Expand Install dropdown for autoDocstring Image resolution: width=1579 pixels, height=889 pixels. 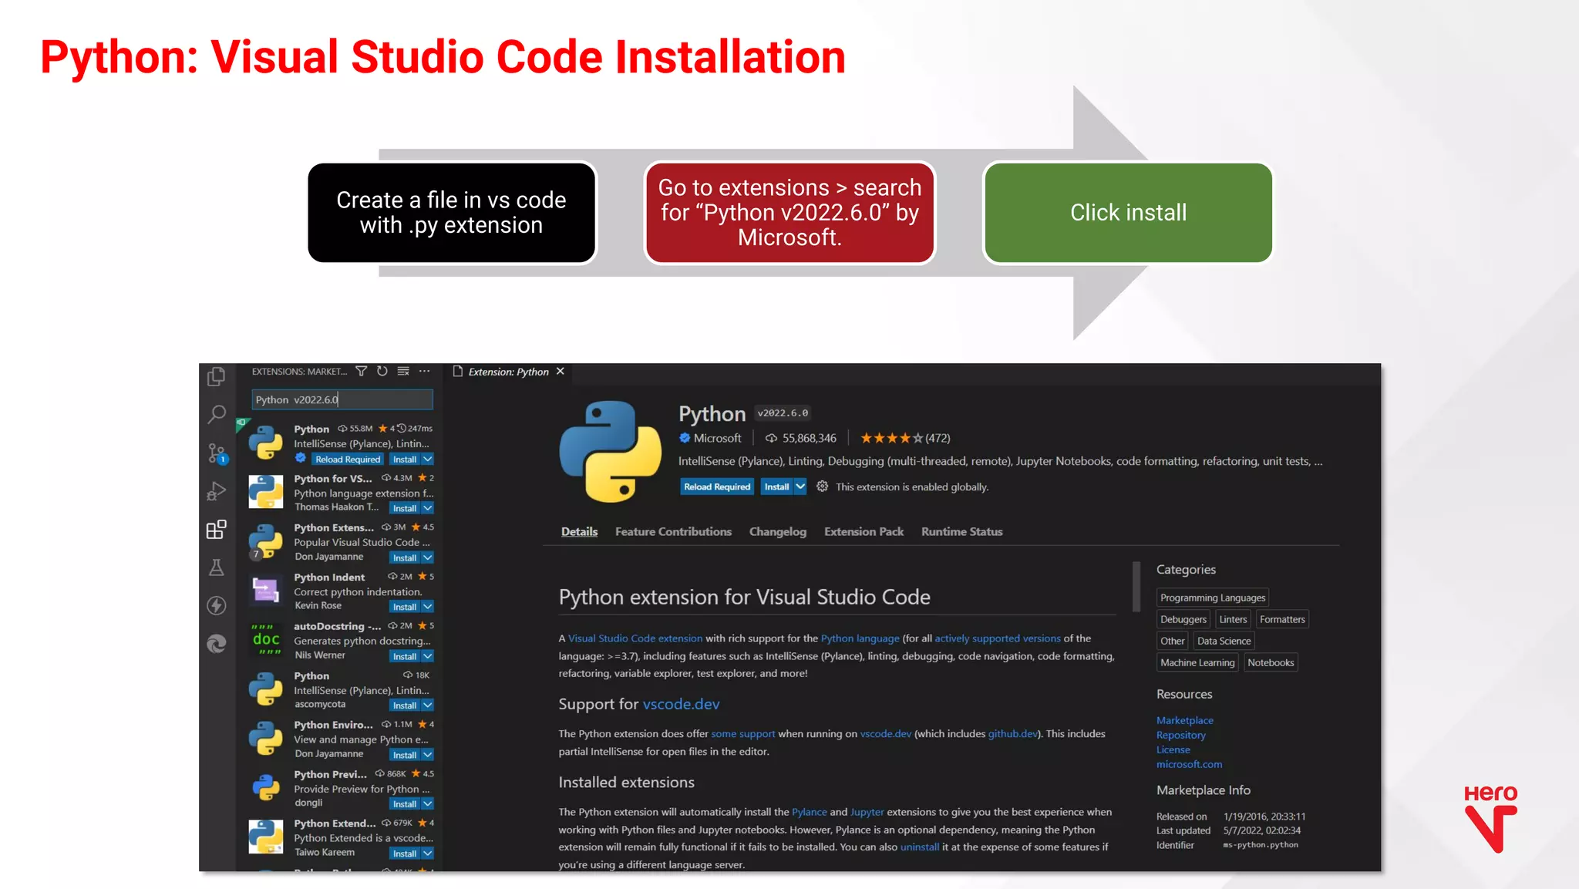[x=428, y=657]
